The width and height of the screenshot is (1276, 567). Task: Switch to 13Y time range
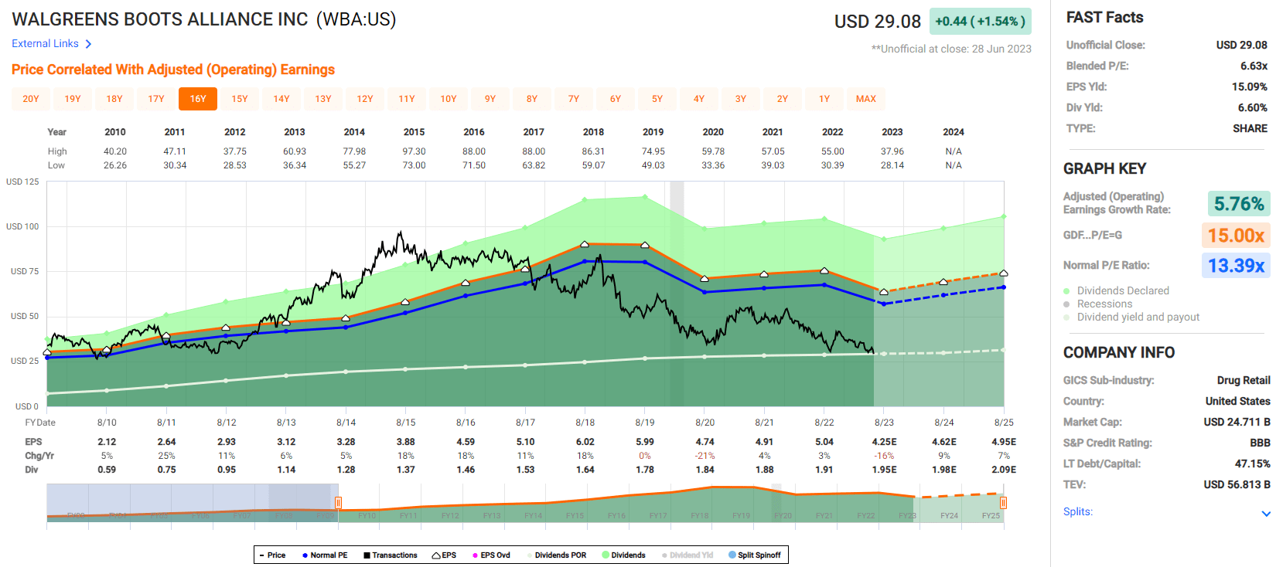pos(323,99)
